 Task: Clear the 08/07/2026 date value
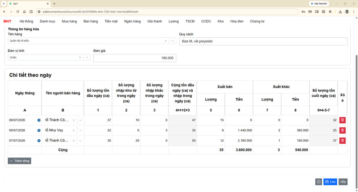[39, 120]
